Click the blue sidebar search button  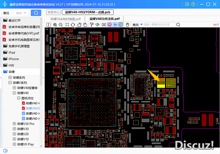(x=36, y=13)
